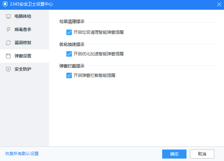Viewport: 224px width, 161px height.
Task: Select the 漏洞修复 settings tab
Action: click(x=24, y=43)
